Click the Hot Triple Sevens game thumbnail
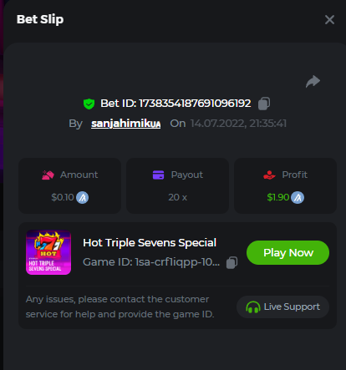The height and width of the screenshot is (370, 346). coord(48,252)
